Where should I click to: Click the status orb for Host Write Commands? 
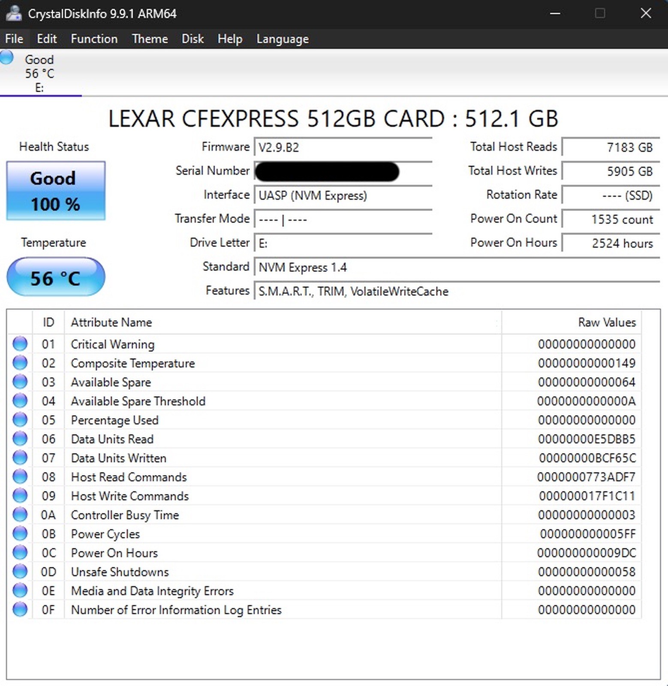[x=20, y=496]
